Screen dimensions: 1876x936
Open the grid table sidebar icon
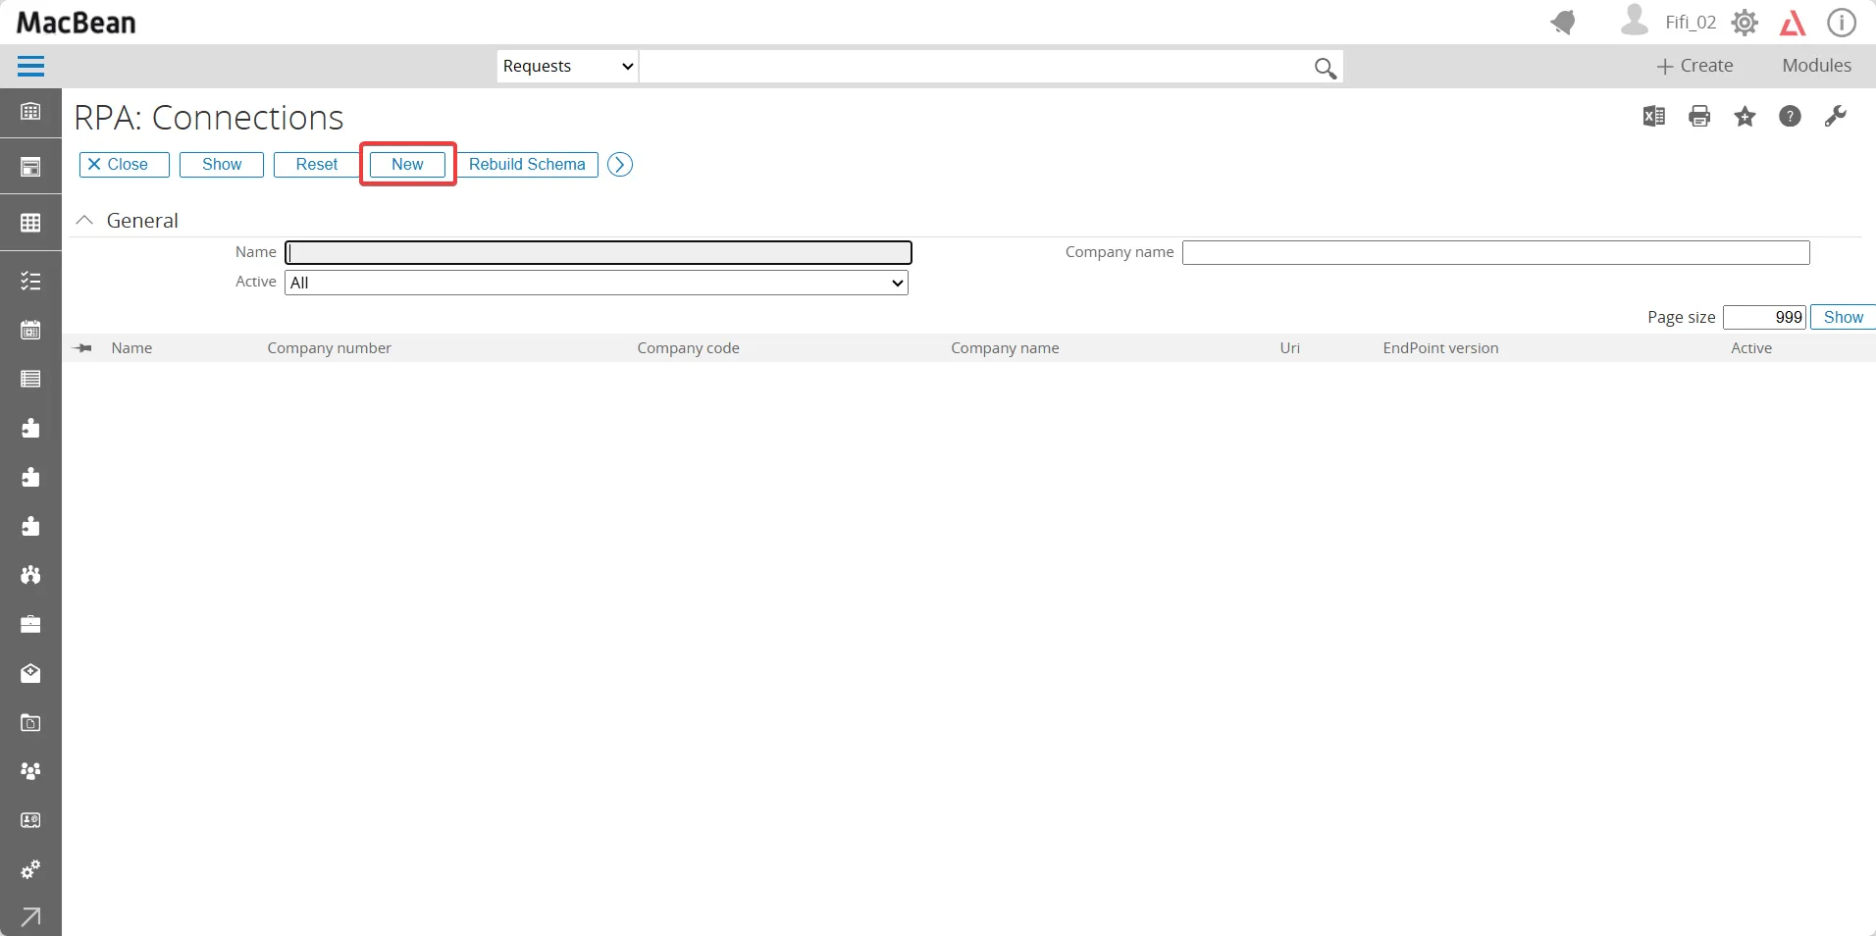coord(30,223)
